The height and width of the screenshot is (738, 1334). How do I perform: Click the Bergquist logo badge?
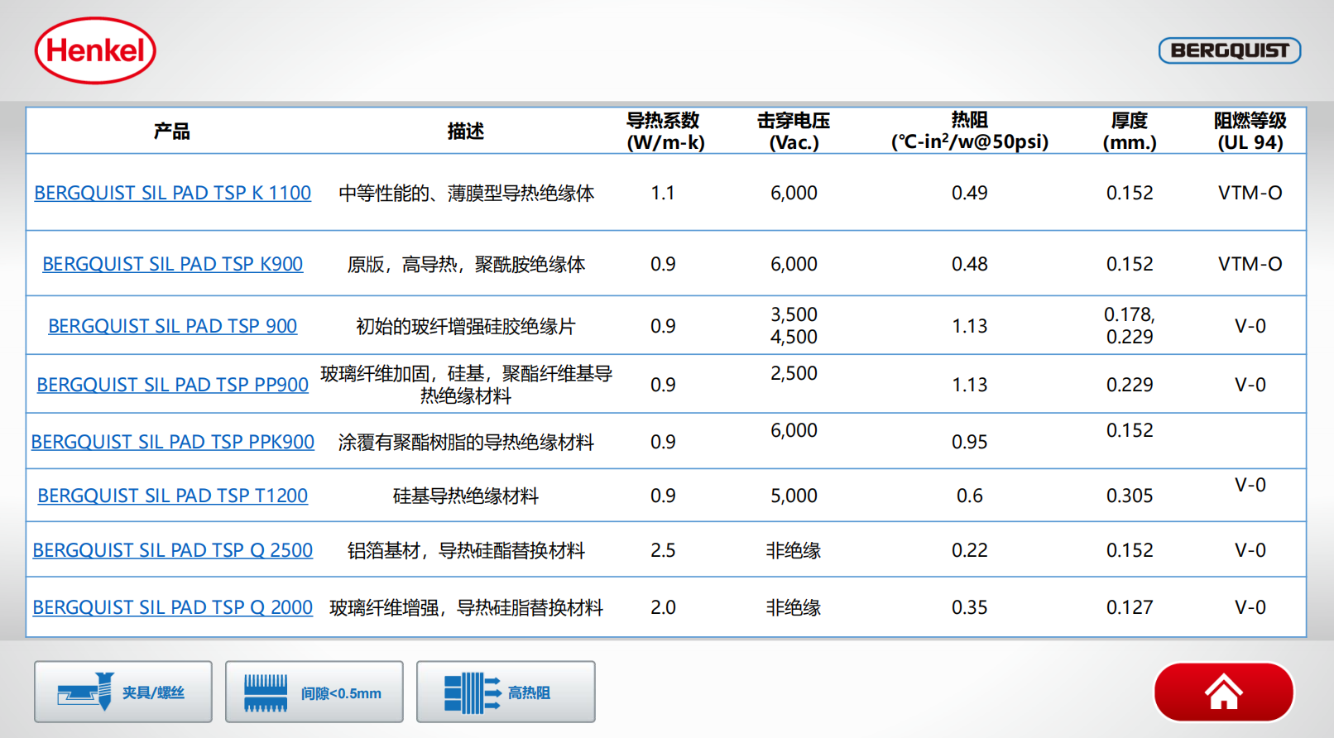[1229, 50]
